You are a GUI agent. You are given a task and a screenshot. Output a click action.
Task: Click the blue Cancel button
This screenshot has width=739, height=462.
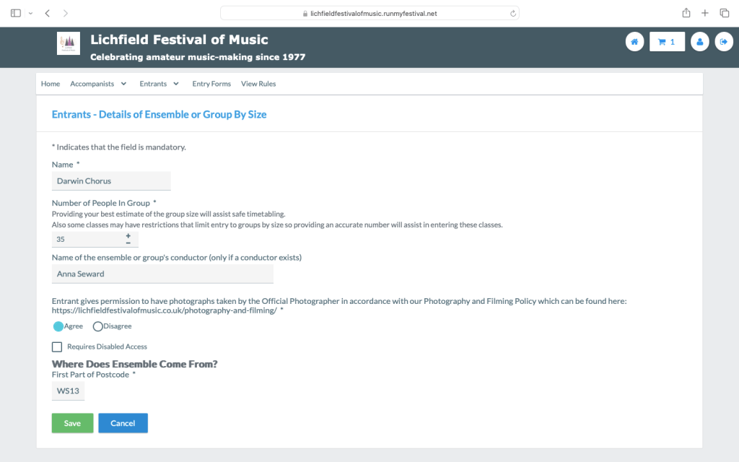[x=123, y=423]
